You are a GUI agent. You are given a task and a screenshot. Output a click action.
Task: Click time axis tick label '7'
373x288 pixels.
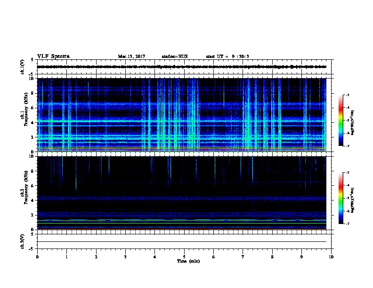(x=243, y=256)
